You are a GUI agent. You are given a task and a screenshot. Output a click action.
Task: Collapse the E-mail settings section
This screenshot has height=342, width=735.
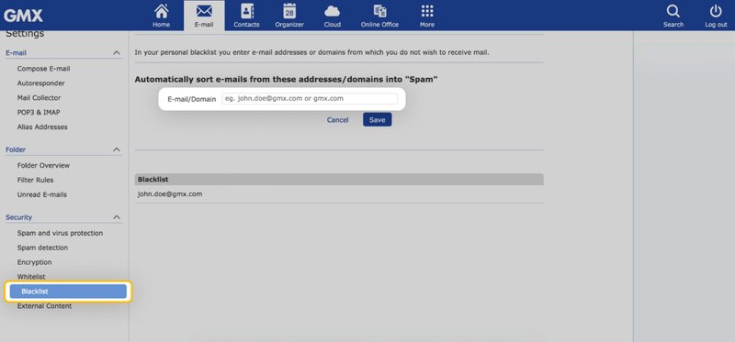pos(117,53)
